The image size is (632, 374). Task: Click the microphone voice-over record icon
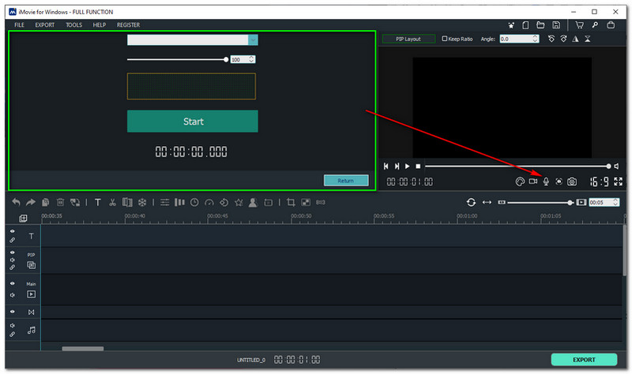[545, 181]
